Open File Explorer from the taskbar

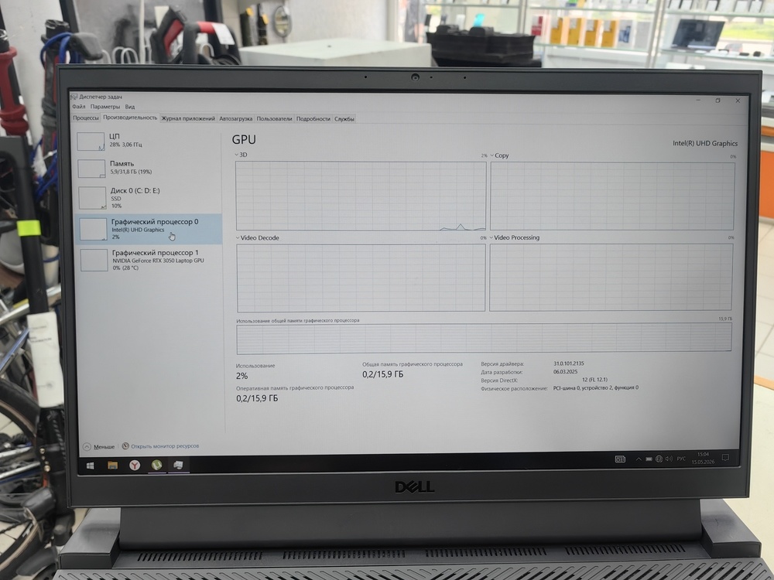pyautogui.click(x=112, y=465)
